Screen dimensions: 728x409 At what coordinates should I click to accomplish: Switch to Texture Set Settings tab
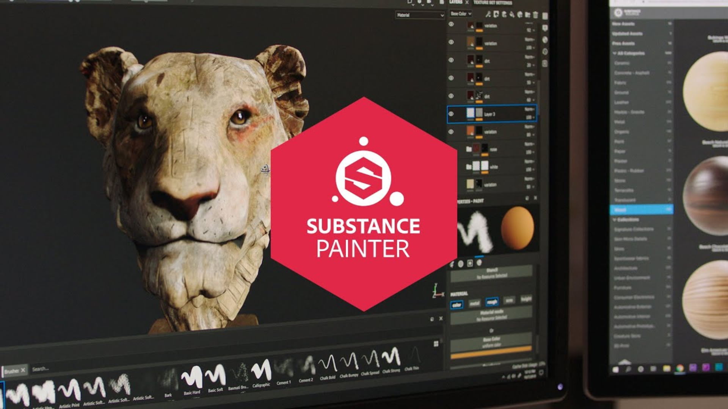[492, 2]
